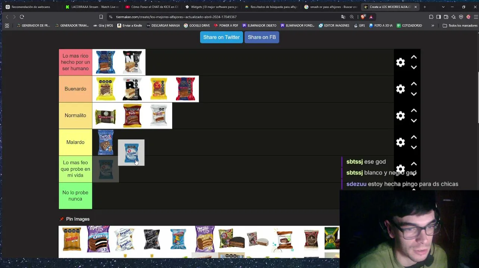Click the Share on FB button

[x=262, y=37]
